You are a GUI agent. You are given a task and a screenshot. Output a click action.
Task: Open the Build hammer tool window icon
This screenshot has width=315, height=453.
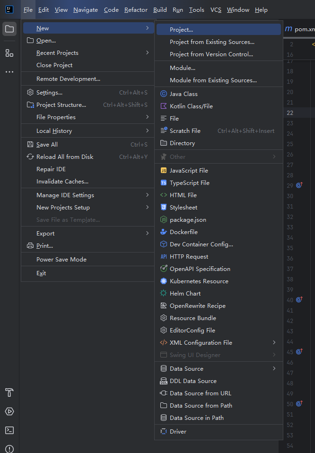coord(9,392)
